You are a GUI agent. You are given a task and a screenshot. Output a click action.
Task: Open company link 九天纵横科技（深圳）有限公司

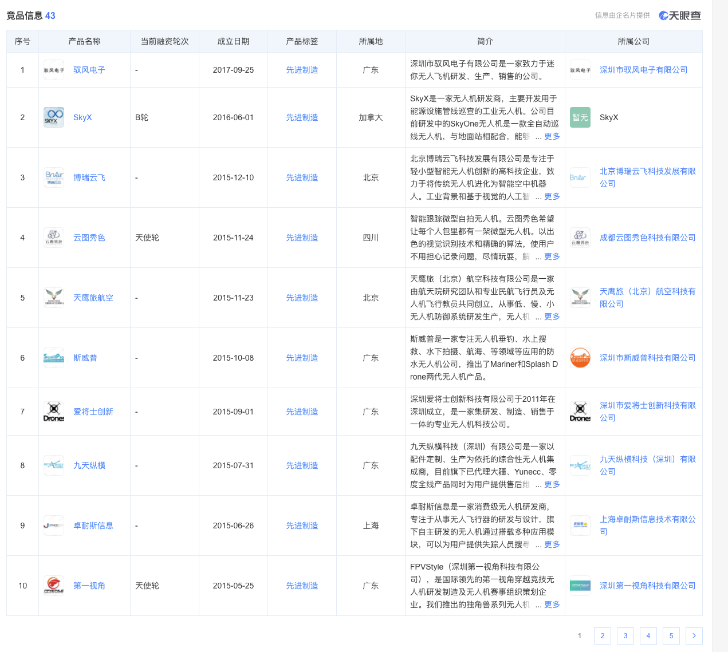click(x=648, y=465)
